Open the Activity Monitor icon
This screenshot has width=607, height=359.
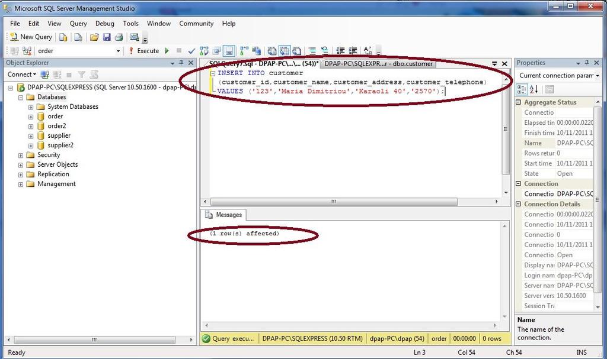coord(135,37)
